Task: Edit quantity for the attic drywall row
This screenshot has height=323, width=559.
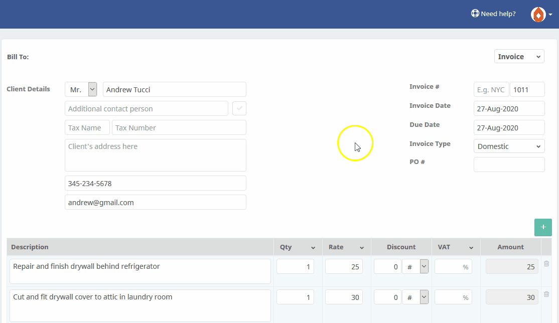Action: coord(295,297)
